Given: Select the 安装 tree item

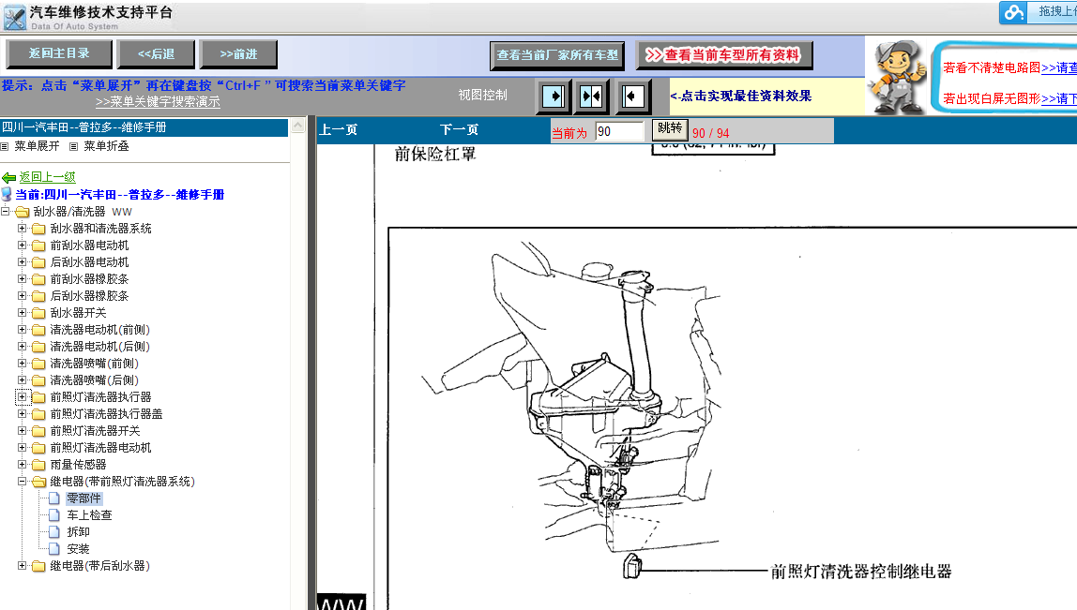Looking at the screenshot, I should [78, 549].
